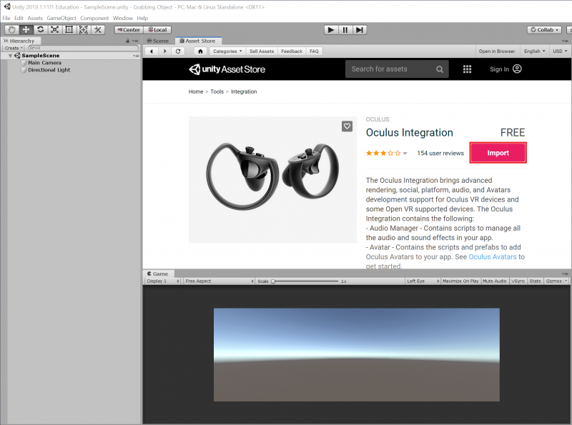Select the Move tool

(26, 30)
